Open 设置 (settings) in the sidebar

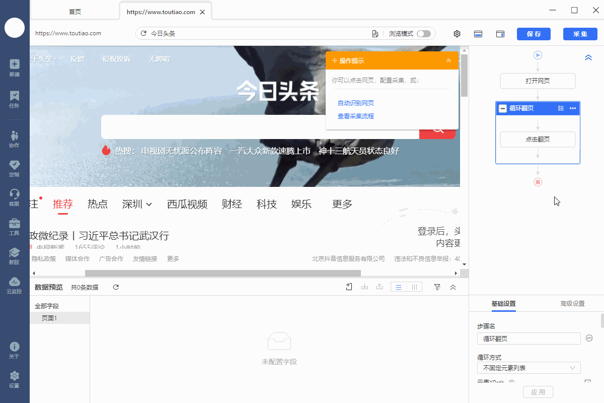coord(15,379)
